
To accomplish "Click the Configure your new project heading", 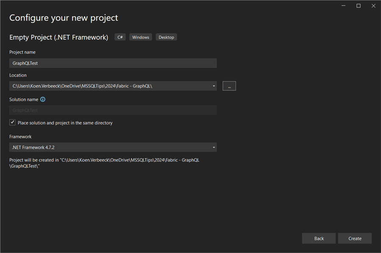I will [63, 18].
